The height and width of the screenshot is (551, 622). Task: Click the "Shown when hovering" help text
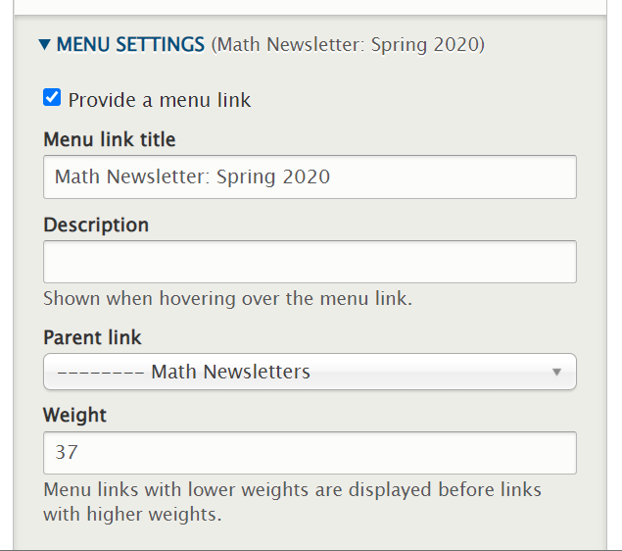pos(227,298)
